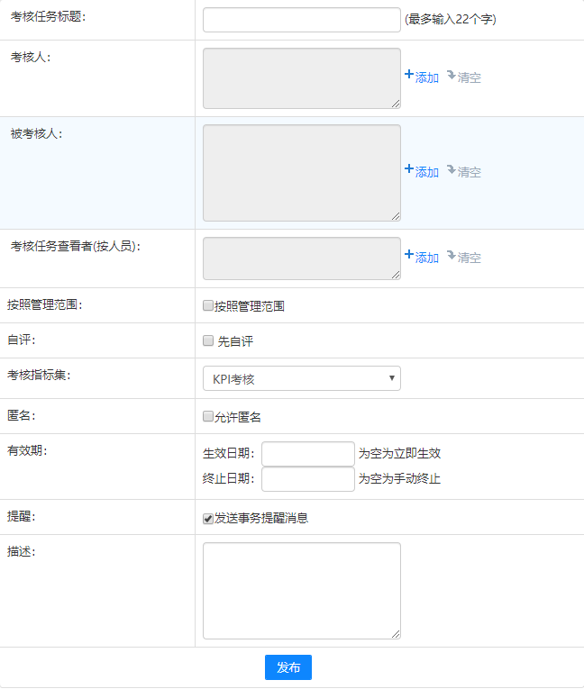Click the plus icon to add 被考核人
Image resolution: width=584 pixels, height=689 pixels.
click(x=409, y=170)
